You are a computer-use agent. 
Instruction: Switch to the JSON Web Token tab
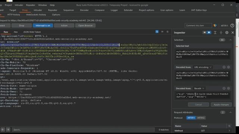pyautogui.click(x=32, y=32)
